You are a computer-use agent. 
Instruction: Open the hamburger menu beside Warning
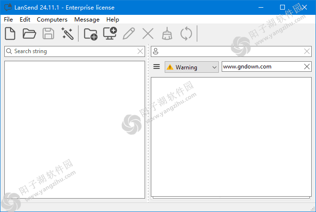[x=157, y=67]
